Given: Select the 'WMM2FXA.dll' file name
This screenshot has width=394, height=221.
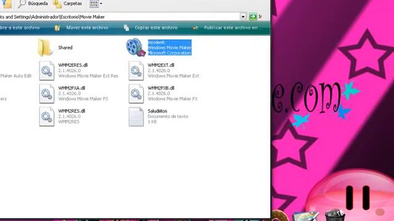Looking at the screenshot, I should [71, 88].
